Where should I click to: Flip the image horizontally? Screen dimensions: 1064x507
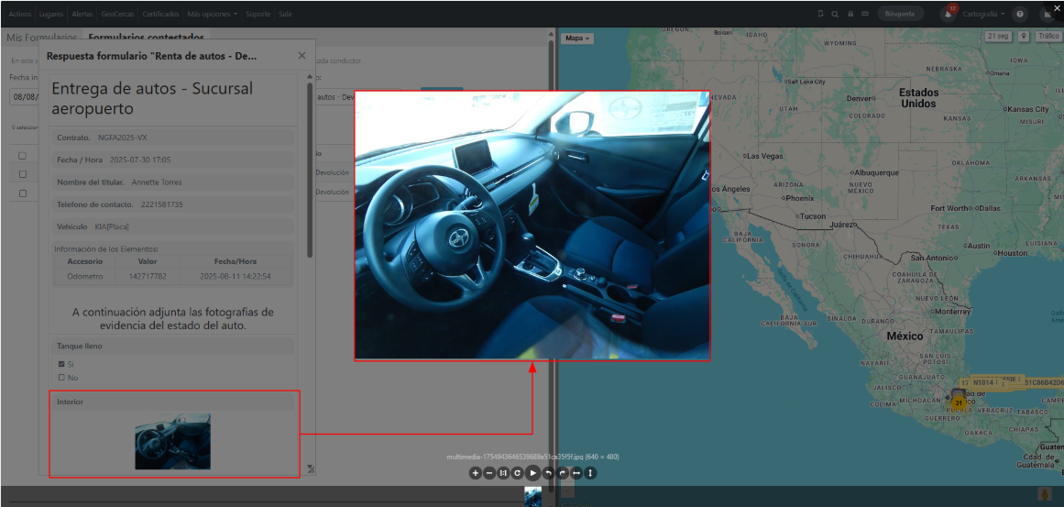click(576, 473)
